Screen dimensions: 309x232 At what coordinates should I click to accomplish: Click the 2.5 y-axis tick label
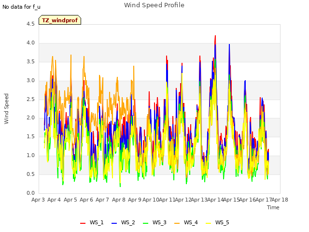(30, 99)
